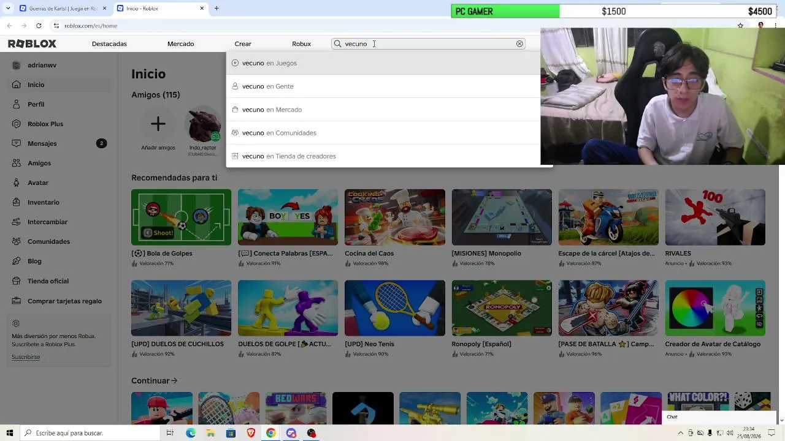The height and width of the screenshot is (441, 785).
Task: Launch Microsoft Edge from the taskbar
Action: [191, 433]
